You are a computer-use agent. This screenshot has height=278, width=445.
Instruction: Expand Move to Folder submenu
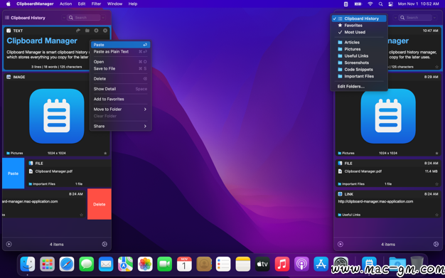coord(120,109)
